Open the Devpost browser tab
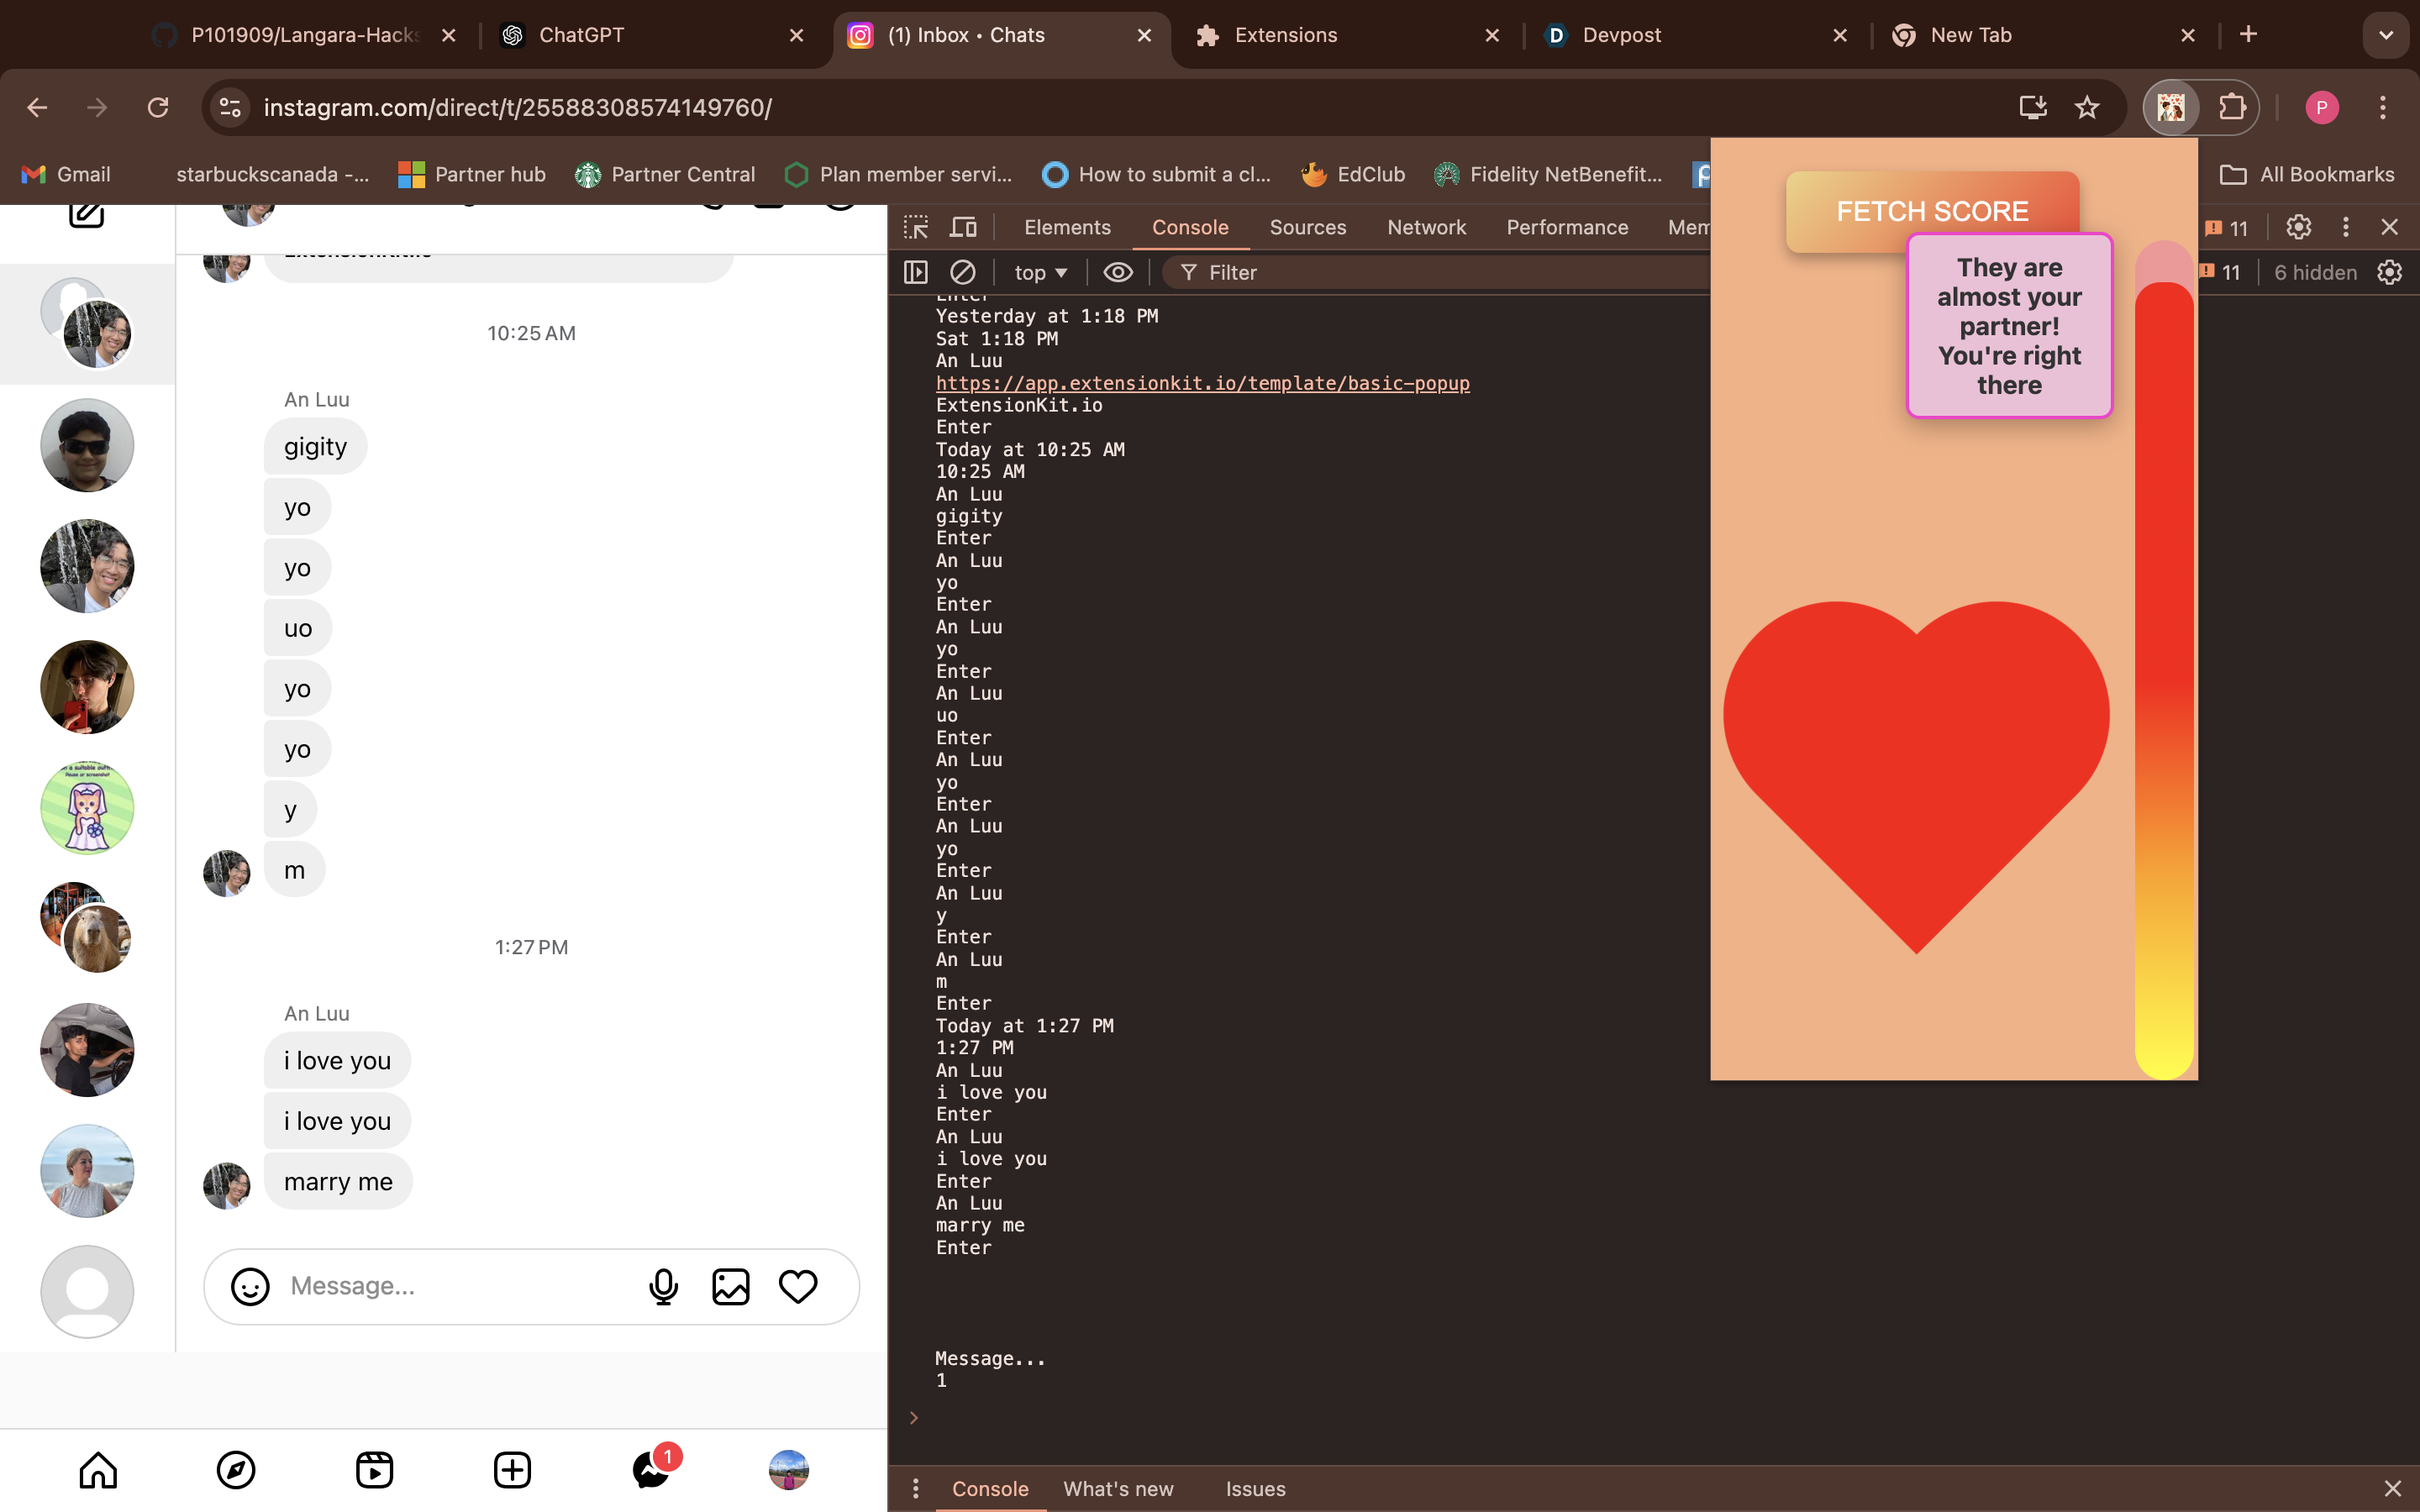This screenshot has height=1512, width=2420. pos(1620,35)
